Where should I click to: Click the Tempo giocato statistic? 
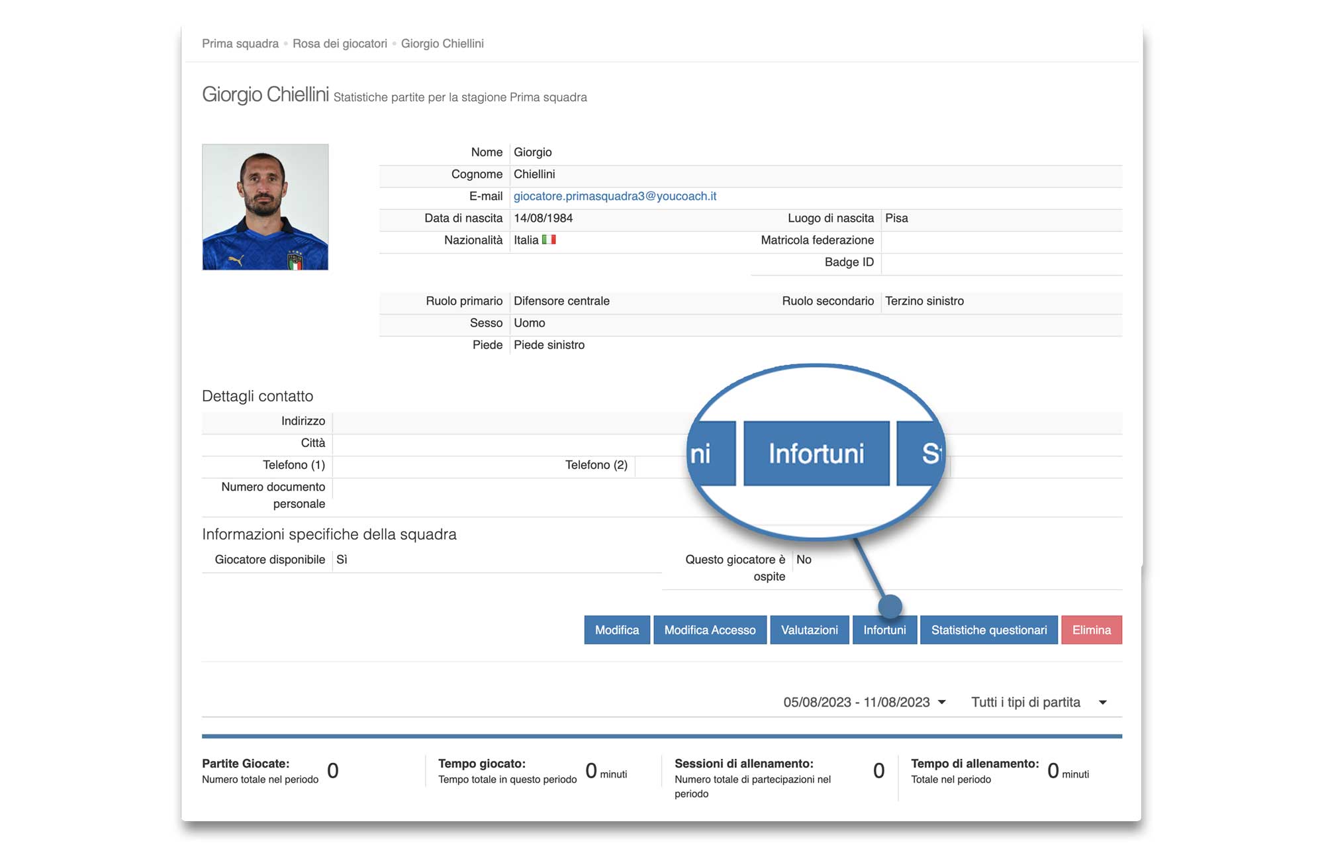(x=482, y=764)
